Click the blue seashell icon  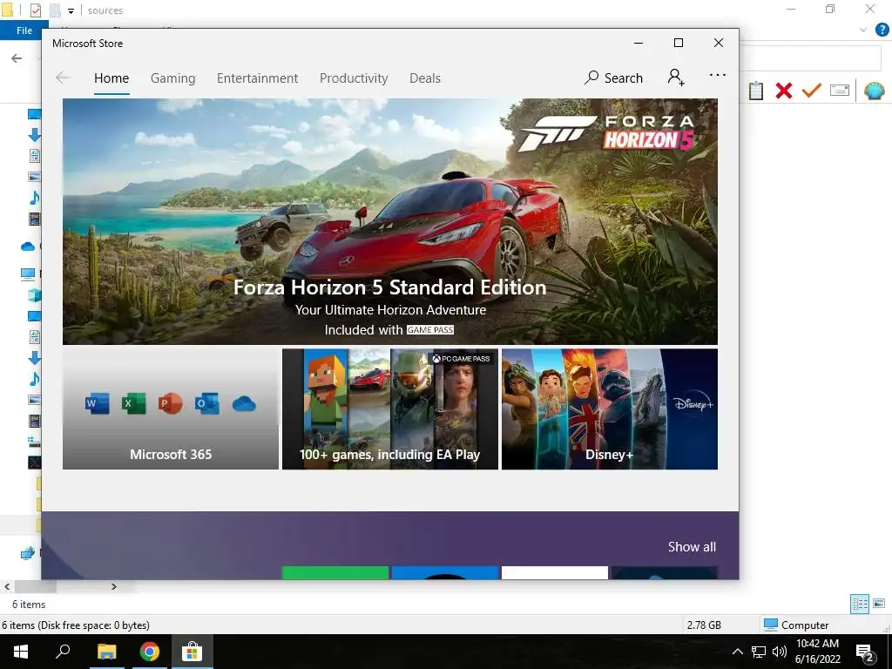[x=874, y=91]
